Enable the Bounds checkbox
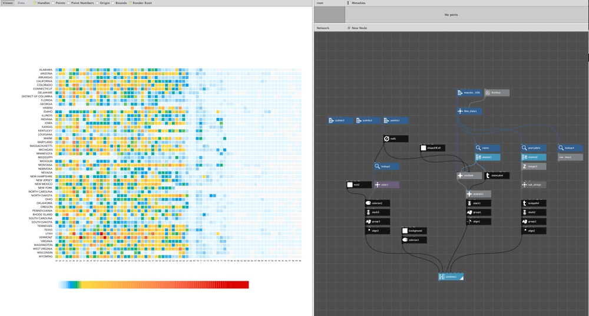The height and width of the screenshot is (316, 589). coord(112,3)
